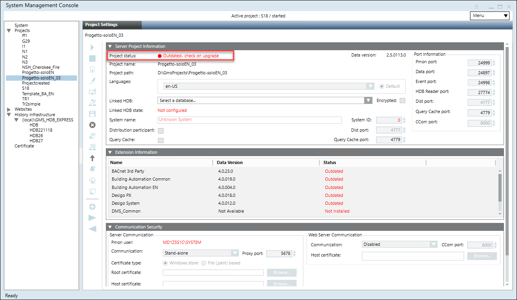Collapse the Extension Information section

pyautogui.click(x=110, y=152)
